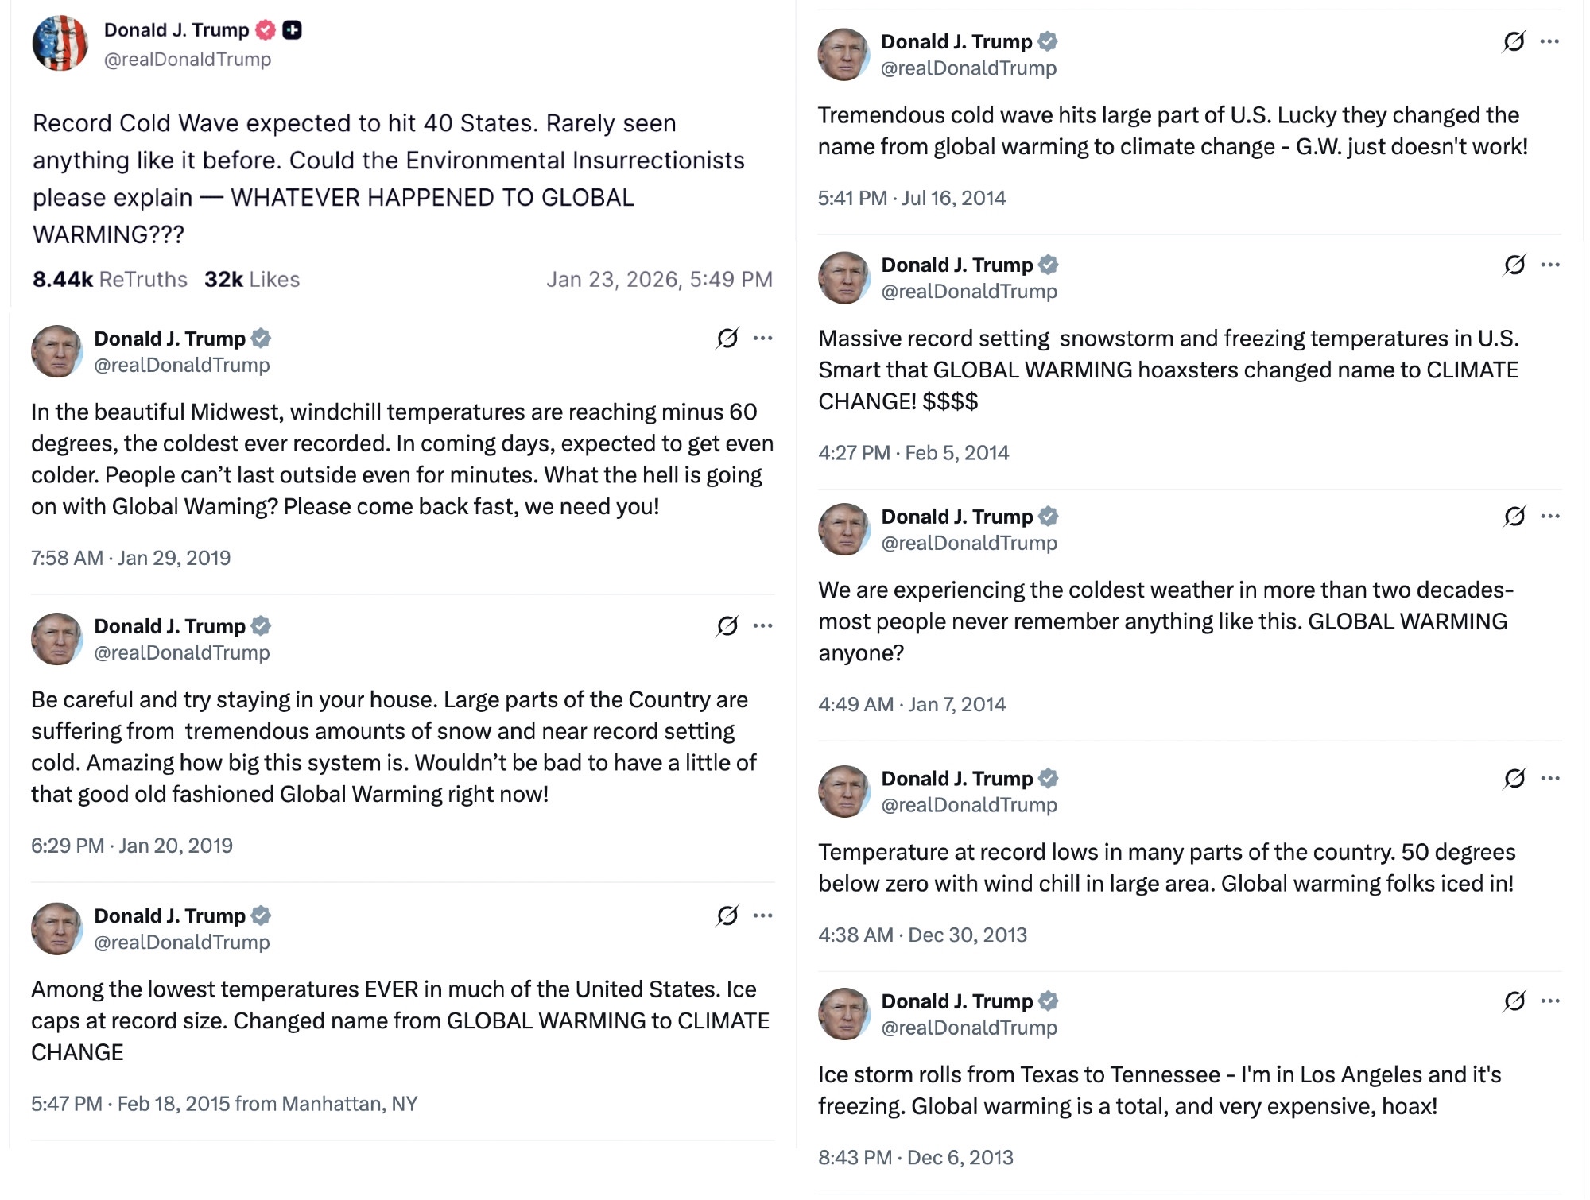Screen dimensions: 1590x1200
Task: Click the flag-themed avatar on the Truth Social post
Action: click(x=60, y=43)
